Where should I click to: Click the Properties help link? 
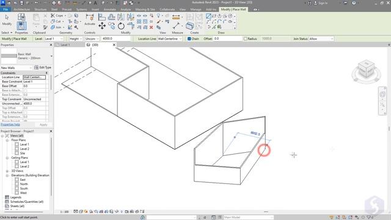[x=10, y=125]
